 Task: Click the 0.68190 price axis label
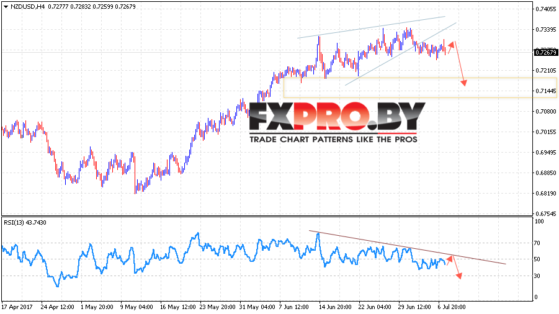pos(546,194)
